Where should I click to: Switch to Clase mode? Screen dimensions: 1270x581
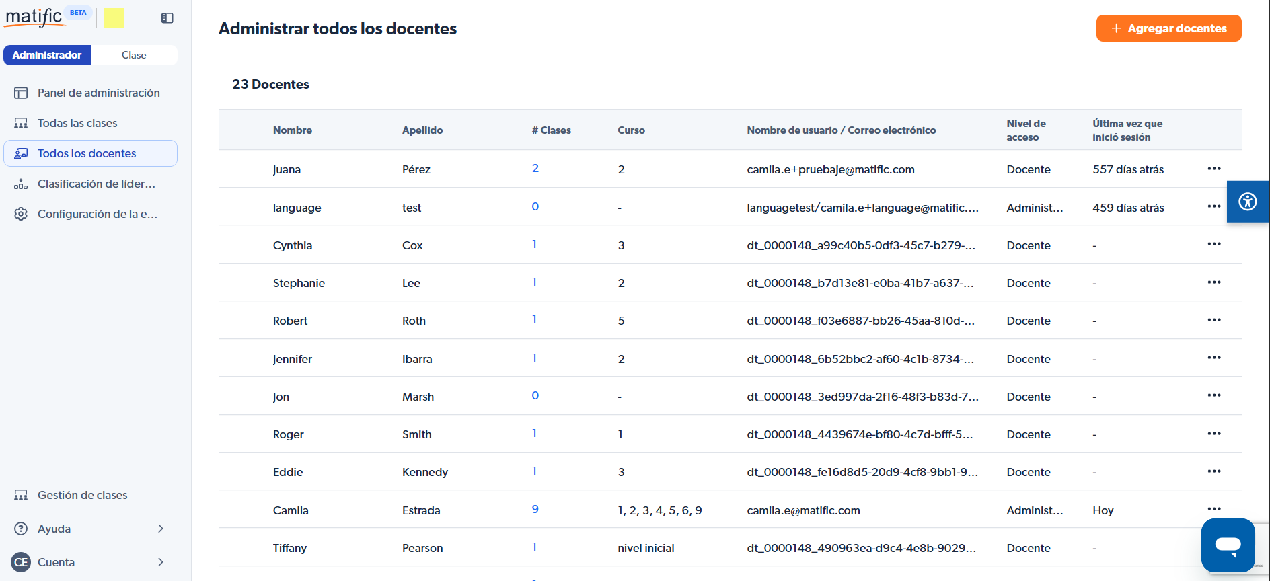coord(134,55)
